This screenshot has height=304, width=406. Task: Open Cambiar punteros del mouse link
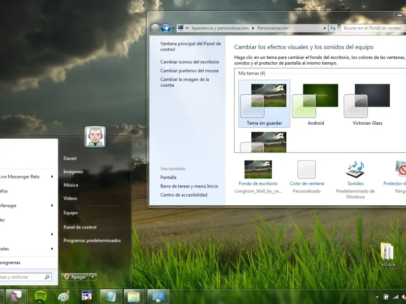(x=189, y=70)
